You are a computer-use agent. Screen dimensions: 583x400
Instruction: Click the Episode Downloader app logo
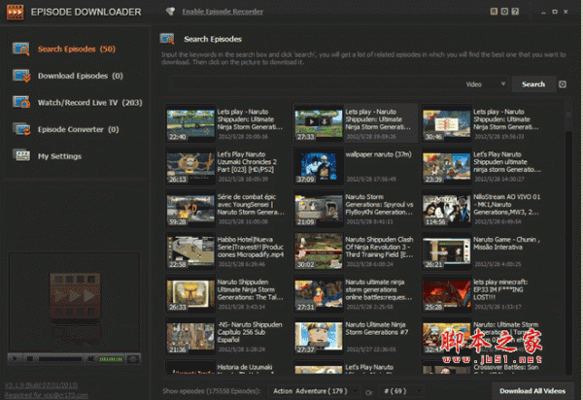pos(16,12)
